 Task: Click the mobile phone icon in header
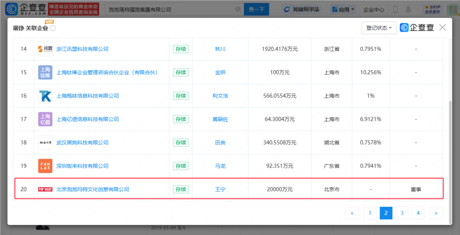(x=395, y=10)
